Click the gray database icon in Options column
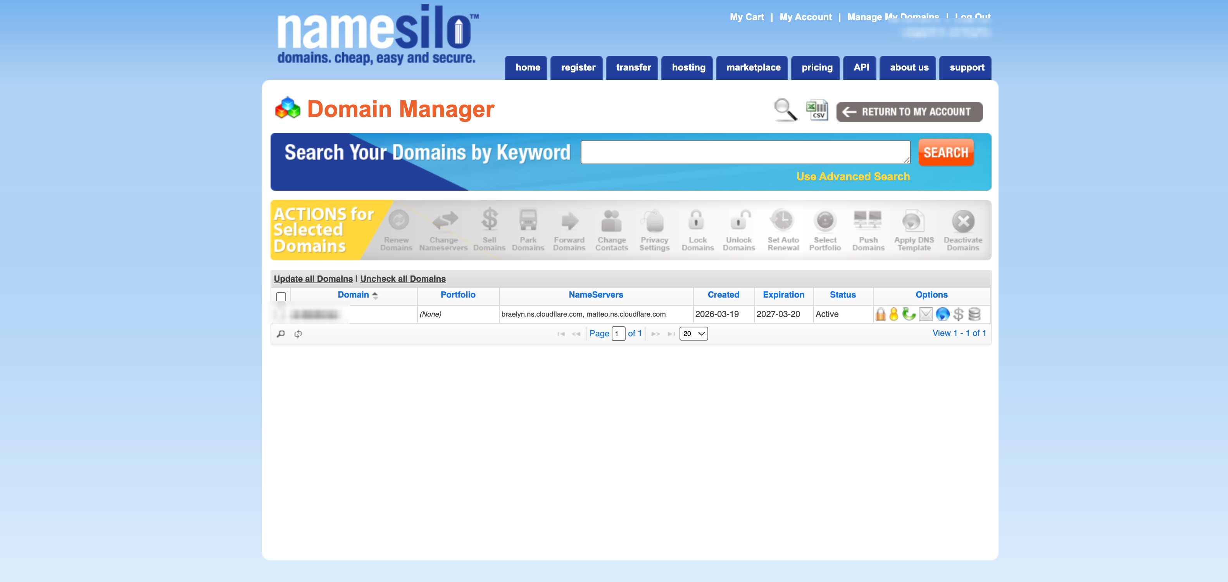Screen dimensions: 1228x582 (974, 314)
